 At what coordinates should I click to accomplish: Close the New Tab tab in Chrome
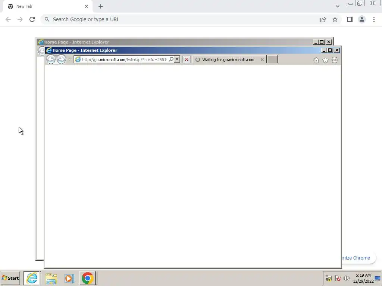(x=87, y=6)
